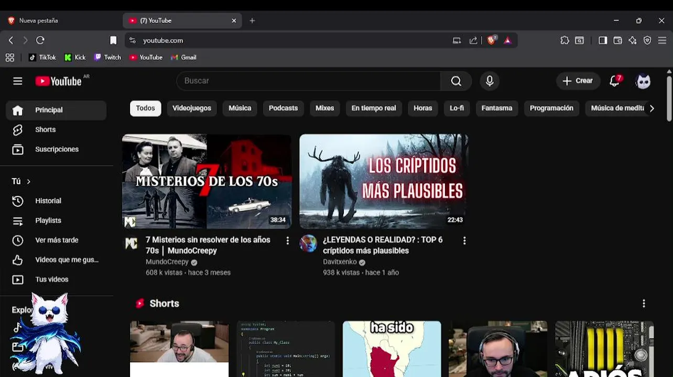Open options for críptidos video
This screenshot has width=673, height=377.
coord(464,240)
